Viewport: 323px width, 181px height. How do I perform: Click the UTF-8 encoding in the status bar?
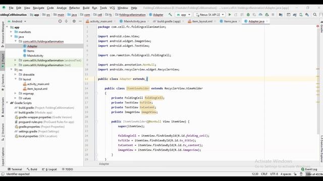(x=274, y=174)
